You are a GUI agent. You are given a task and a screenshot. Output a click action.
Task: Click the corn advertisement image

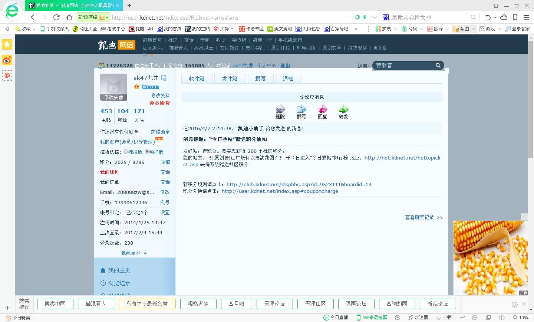490,258
